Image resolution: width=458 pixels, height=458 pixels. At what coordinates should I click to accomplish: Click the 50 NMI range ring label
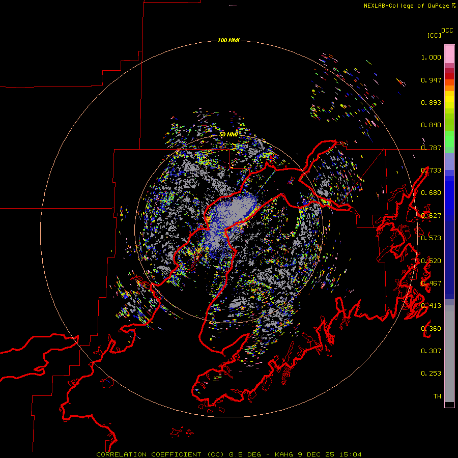(x=228, y=135)
